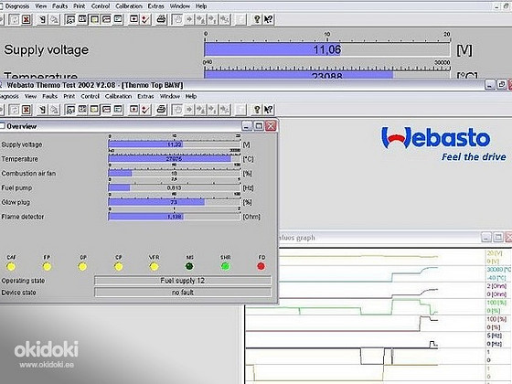Click the Combustion air fan bar in Overview
This screenshot has height=384, width=512.
coord(175,174)
